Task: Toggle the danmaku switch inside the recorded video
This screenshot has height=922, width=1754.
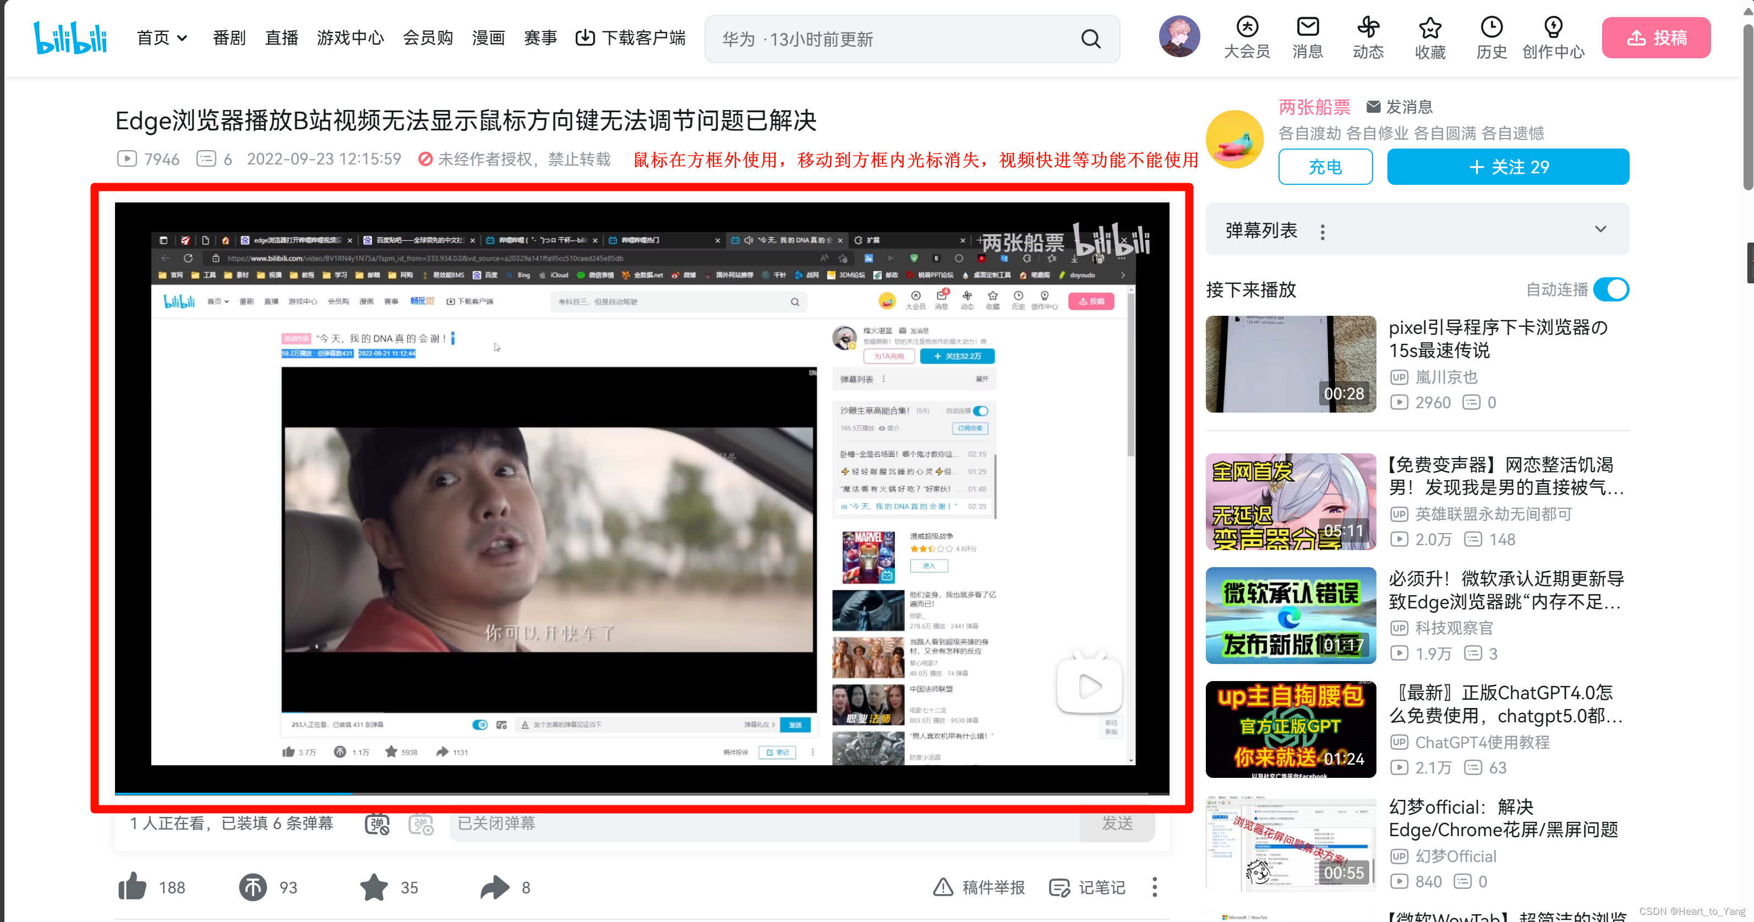Action: (480, 725)
